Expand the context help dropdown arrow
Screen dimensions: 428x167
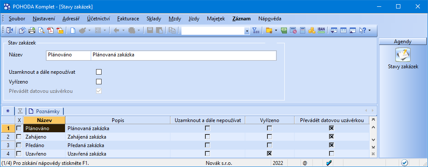(369, 31)
